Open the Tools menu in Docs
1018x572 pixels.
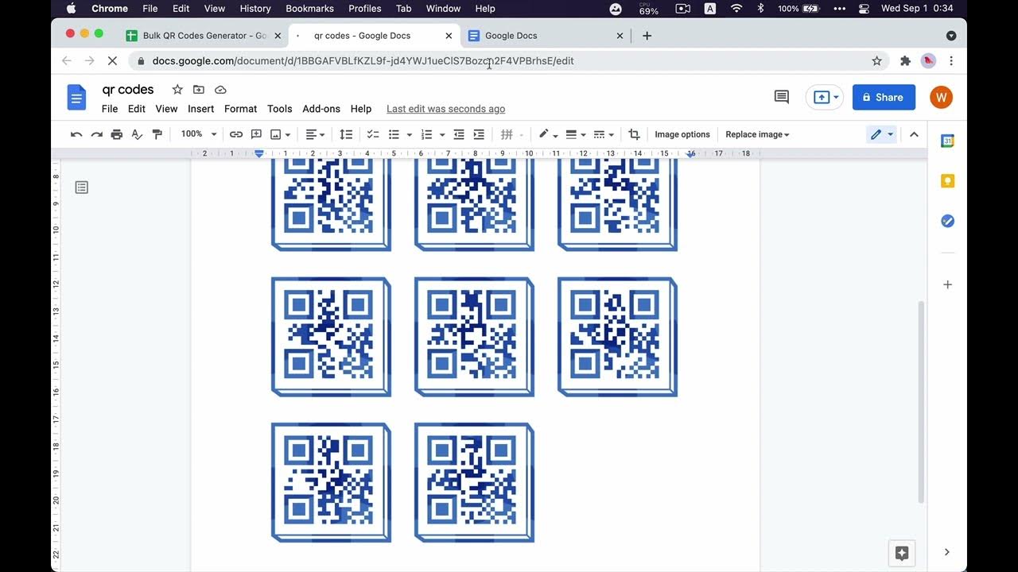[280, 109]
